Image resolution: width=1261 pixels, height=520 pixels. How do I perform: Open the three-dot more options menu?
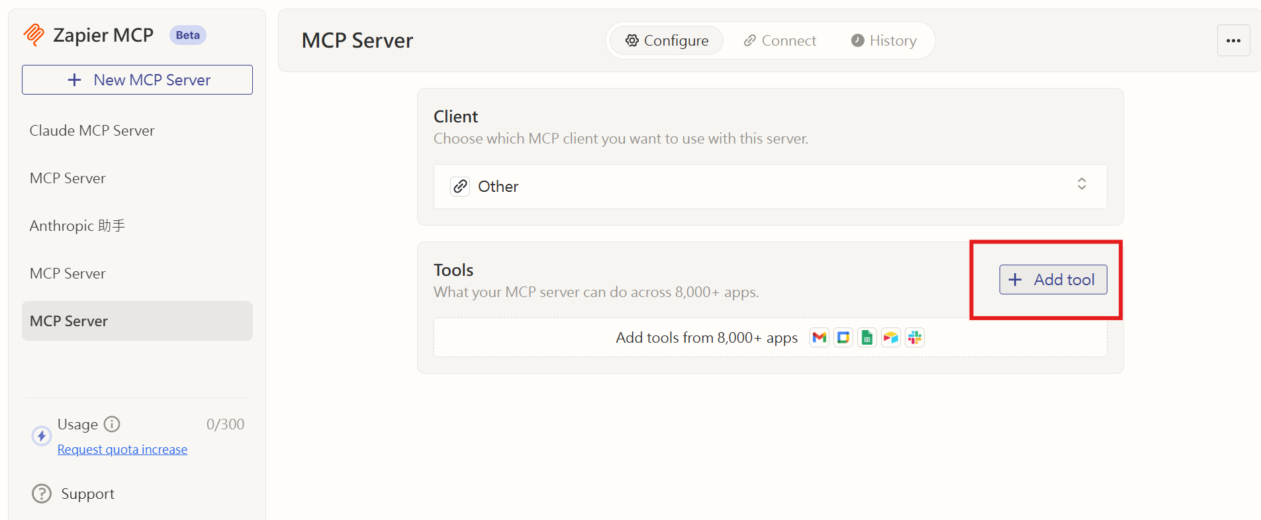click(1233, 40)
